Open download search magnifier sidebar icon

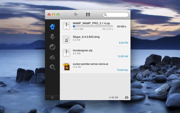pos(52,67)
